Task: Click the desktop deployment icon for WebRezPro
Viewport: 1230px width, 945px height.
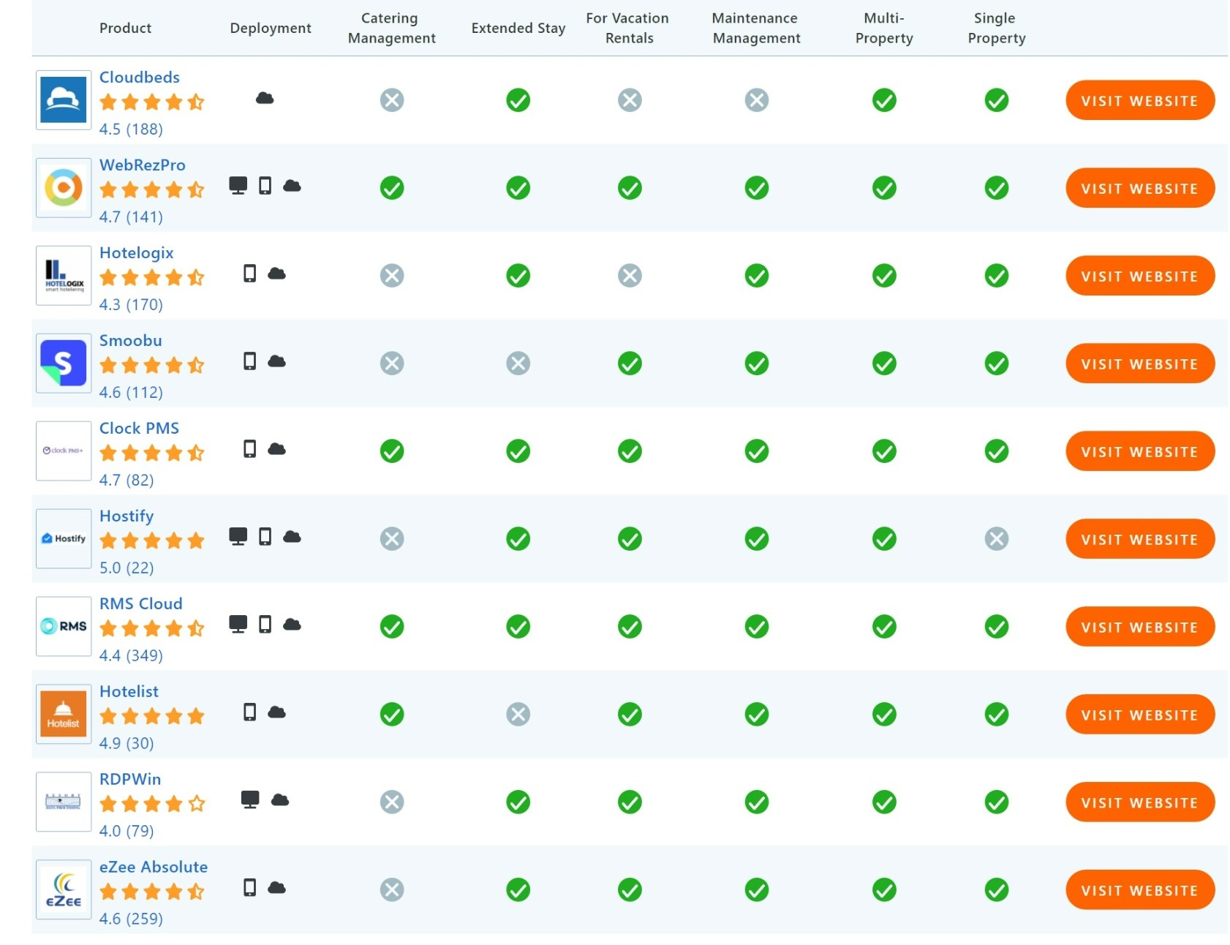Action: coord(238,185)
